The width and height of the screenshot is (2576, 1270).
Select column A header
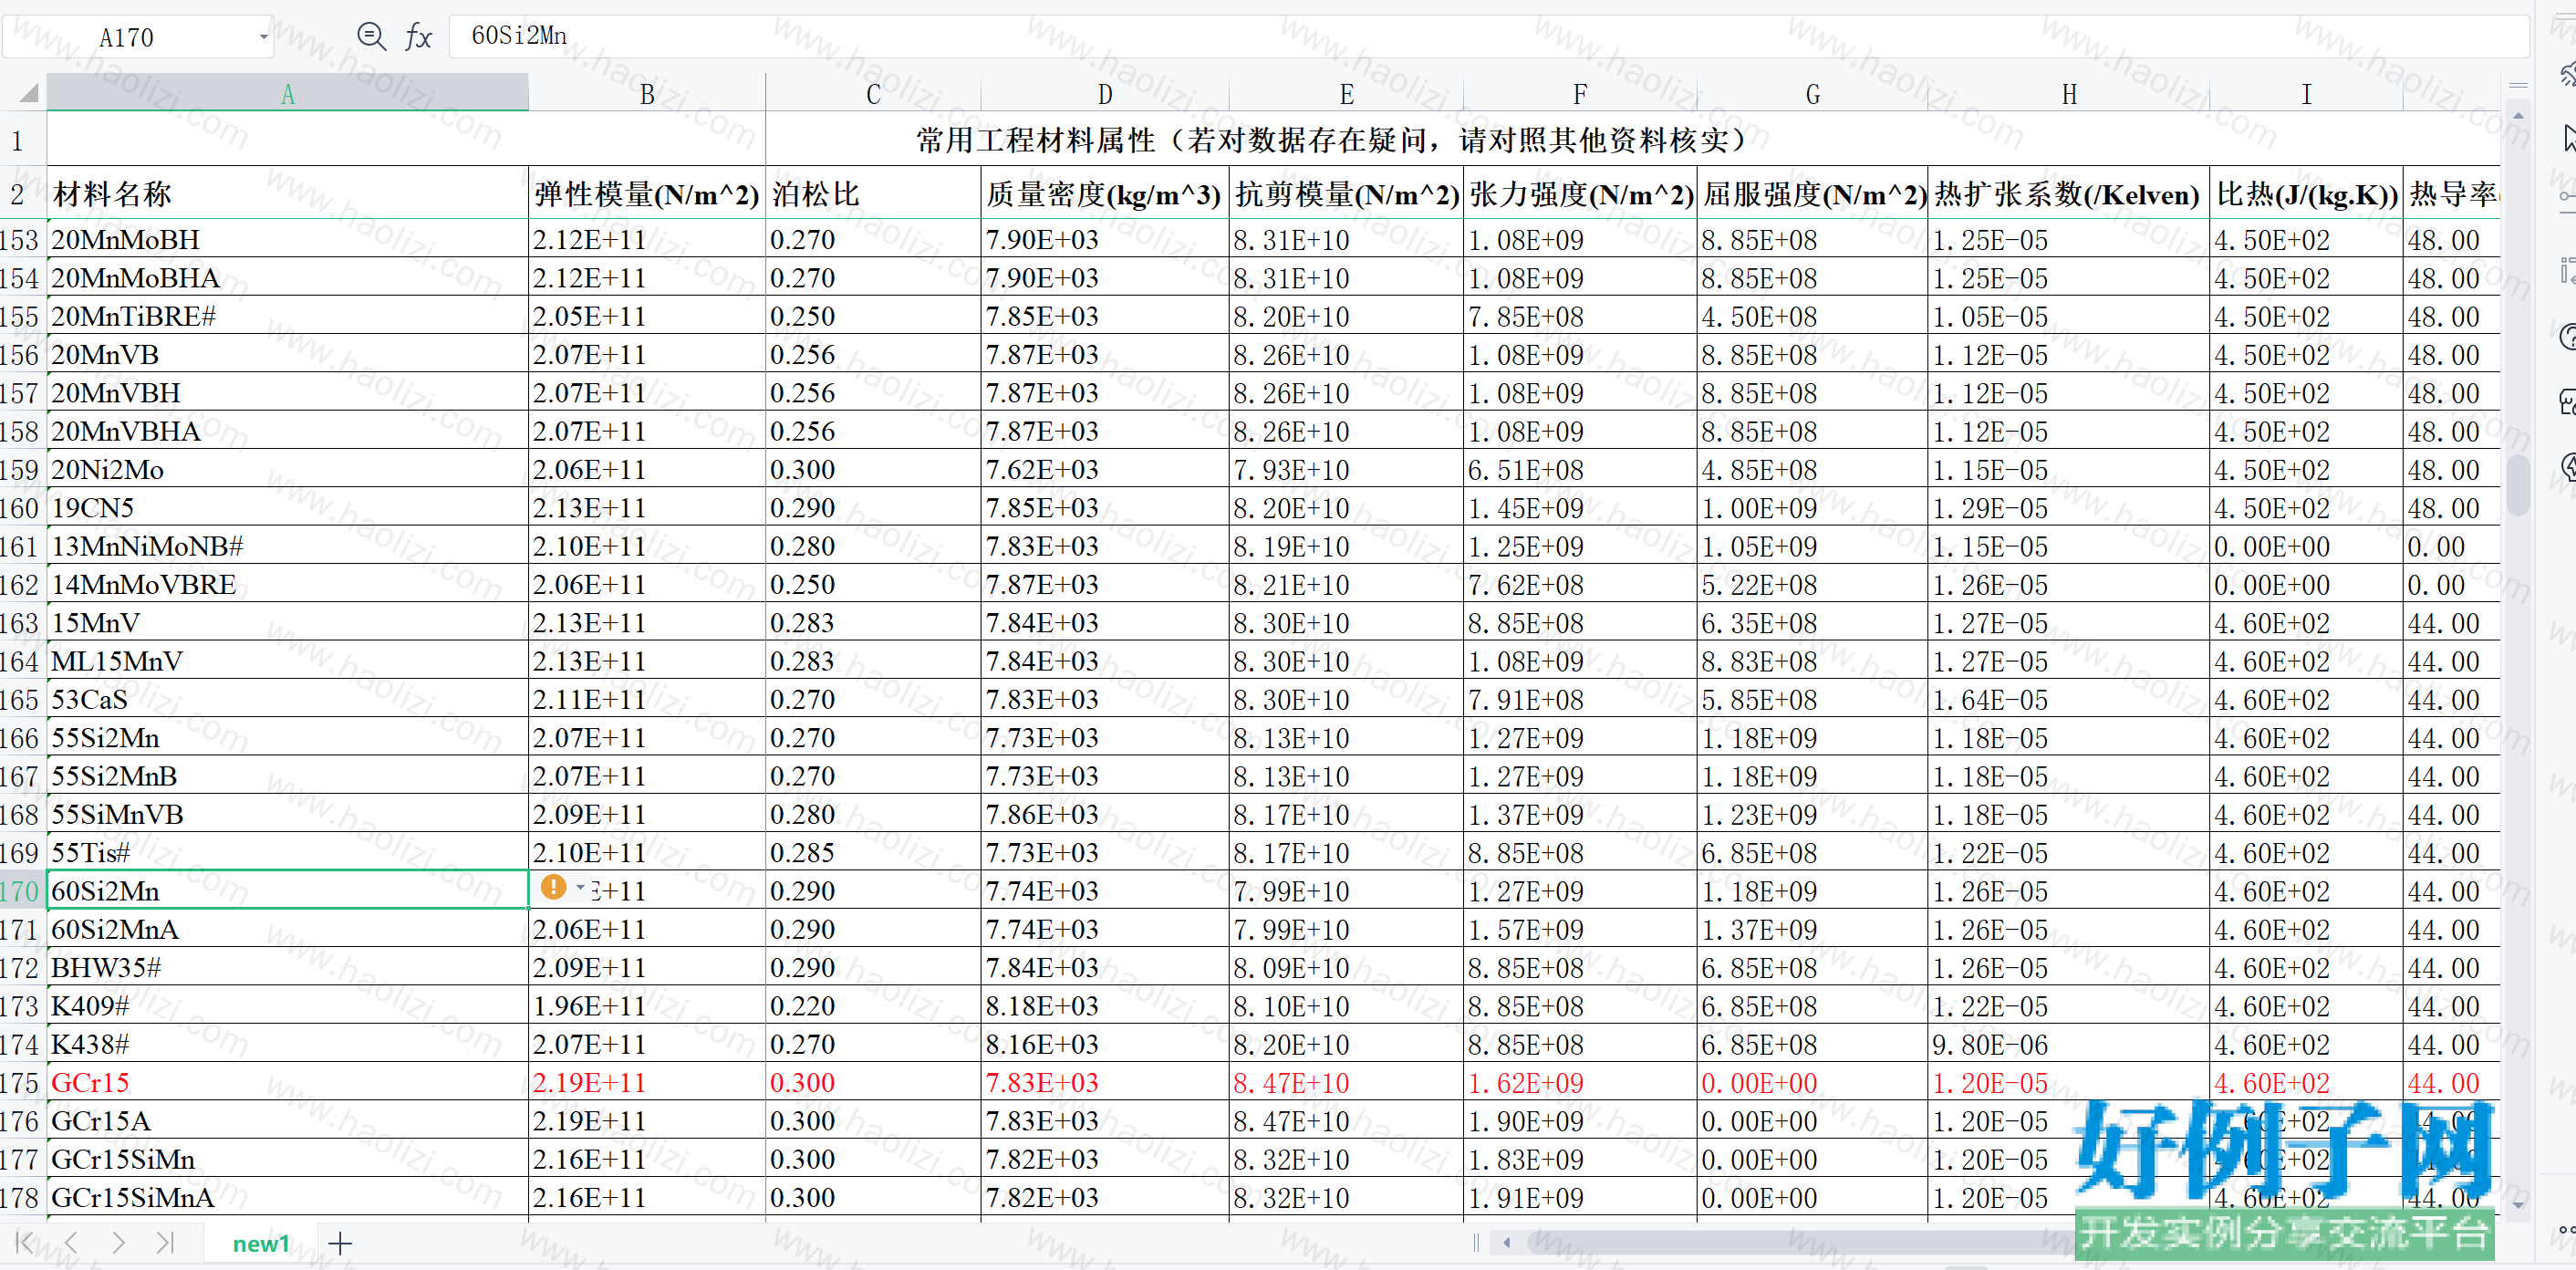click(288, 94)
